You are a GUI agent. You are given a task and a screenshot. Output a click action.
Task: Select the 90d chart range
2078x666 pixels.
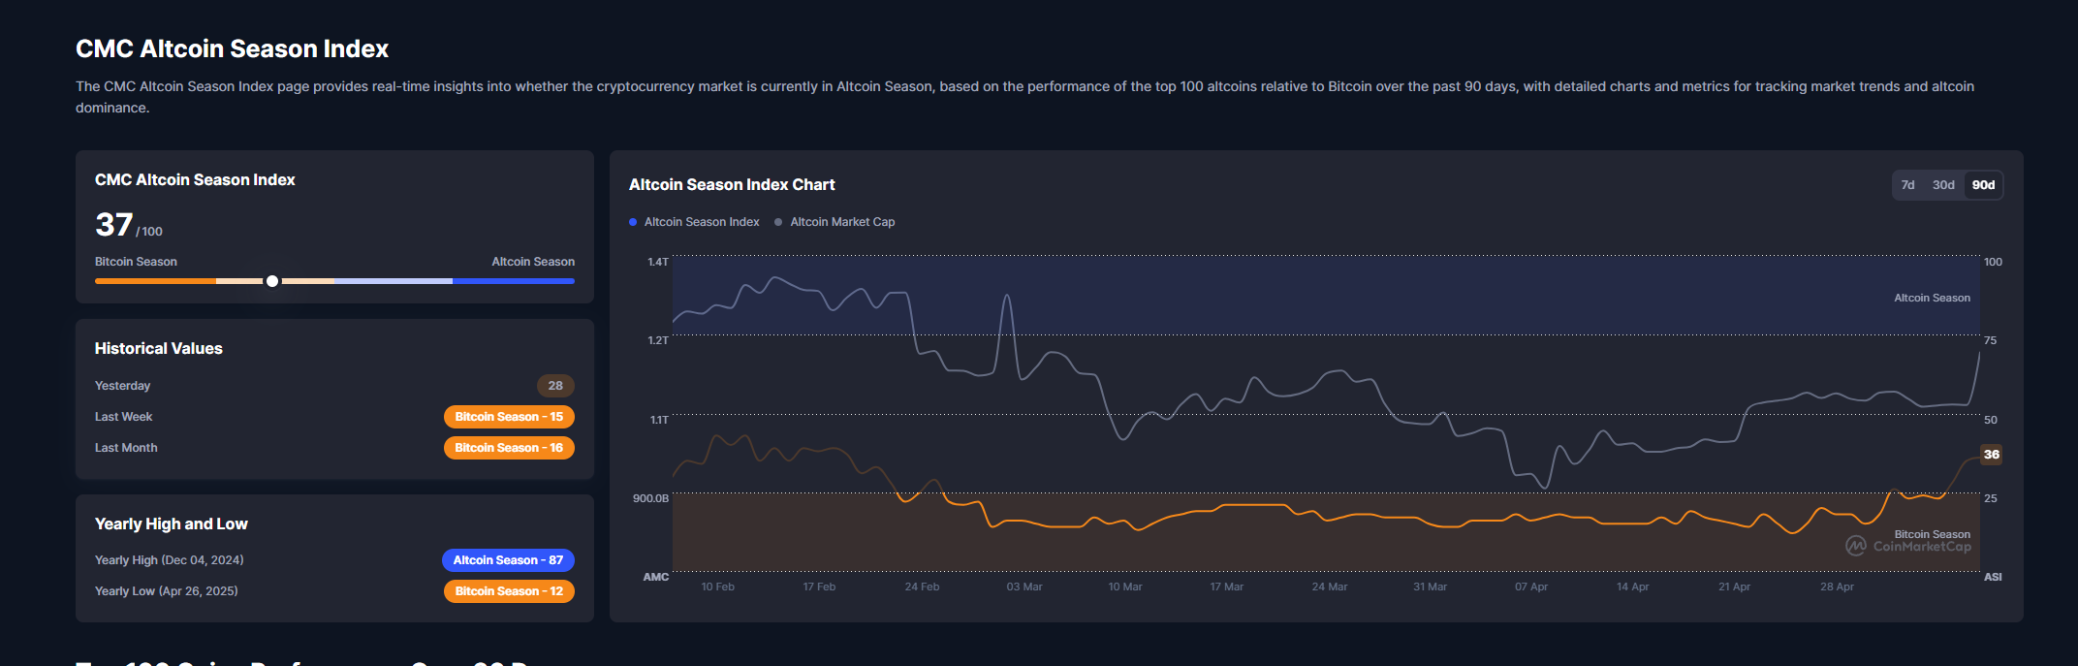point(1983,185)
